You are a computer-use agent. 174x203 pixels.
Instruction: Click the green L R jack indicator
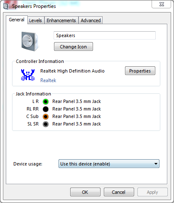point(46,102)
